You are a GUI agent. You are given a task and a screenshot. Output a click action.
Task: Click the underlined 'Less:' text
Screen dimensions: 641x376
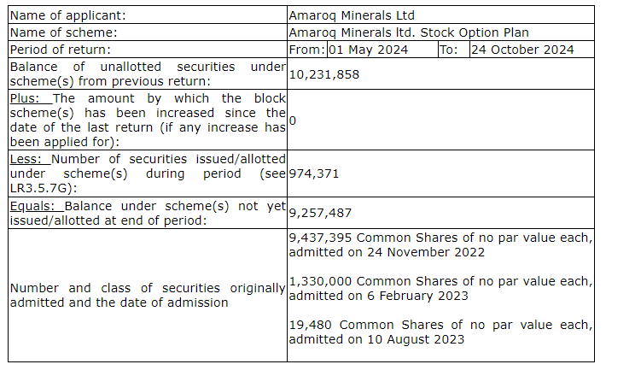(x=28, y=159)
